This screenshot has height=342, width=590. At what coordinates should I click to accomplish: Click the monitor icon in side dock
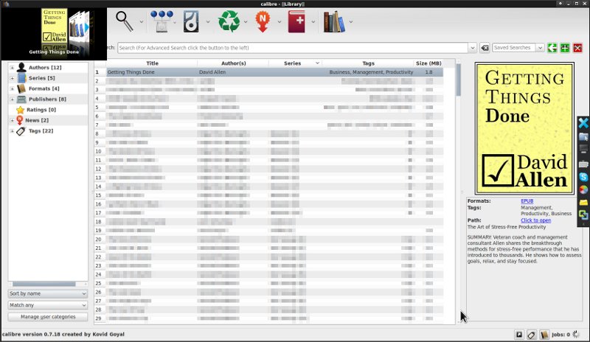pyautogui.click(x=583, y=150)
